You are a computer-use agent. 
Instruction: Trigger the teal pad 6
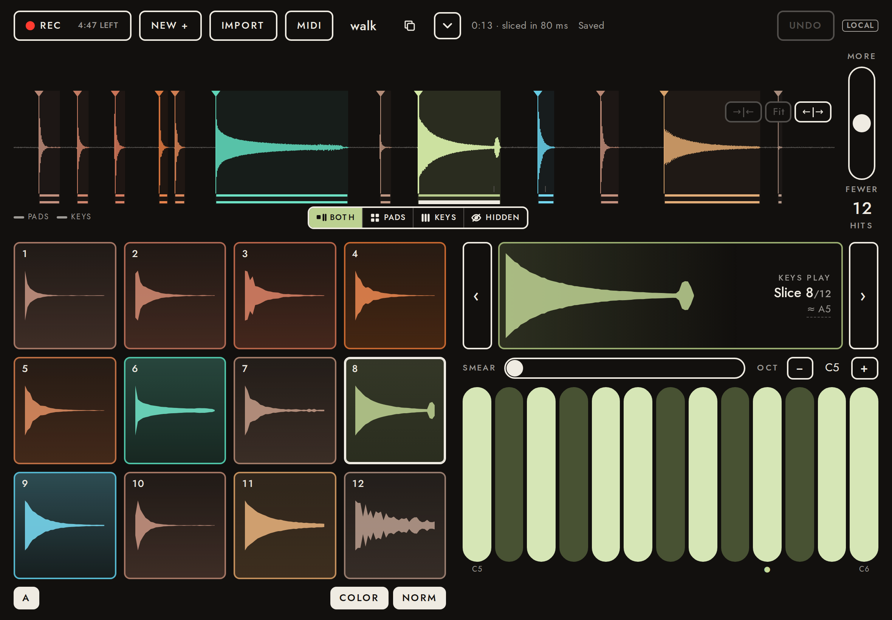[175, 411]
